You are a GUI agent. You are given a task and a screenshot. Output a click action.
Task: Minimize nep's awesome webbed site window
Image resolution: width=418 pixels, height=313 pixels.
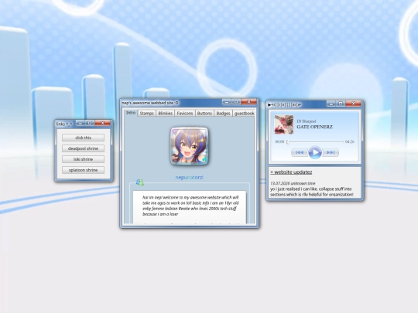click(x=227, y=102)
